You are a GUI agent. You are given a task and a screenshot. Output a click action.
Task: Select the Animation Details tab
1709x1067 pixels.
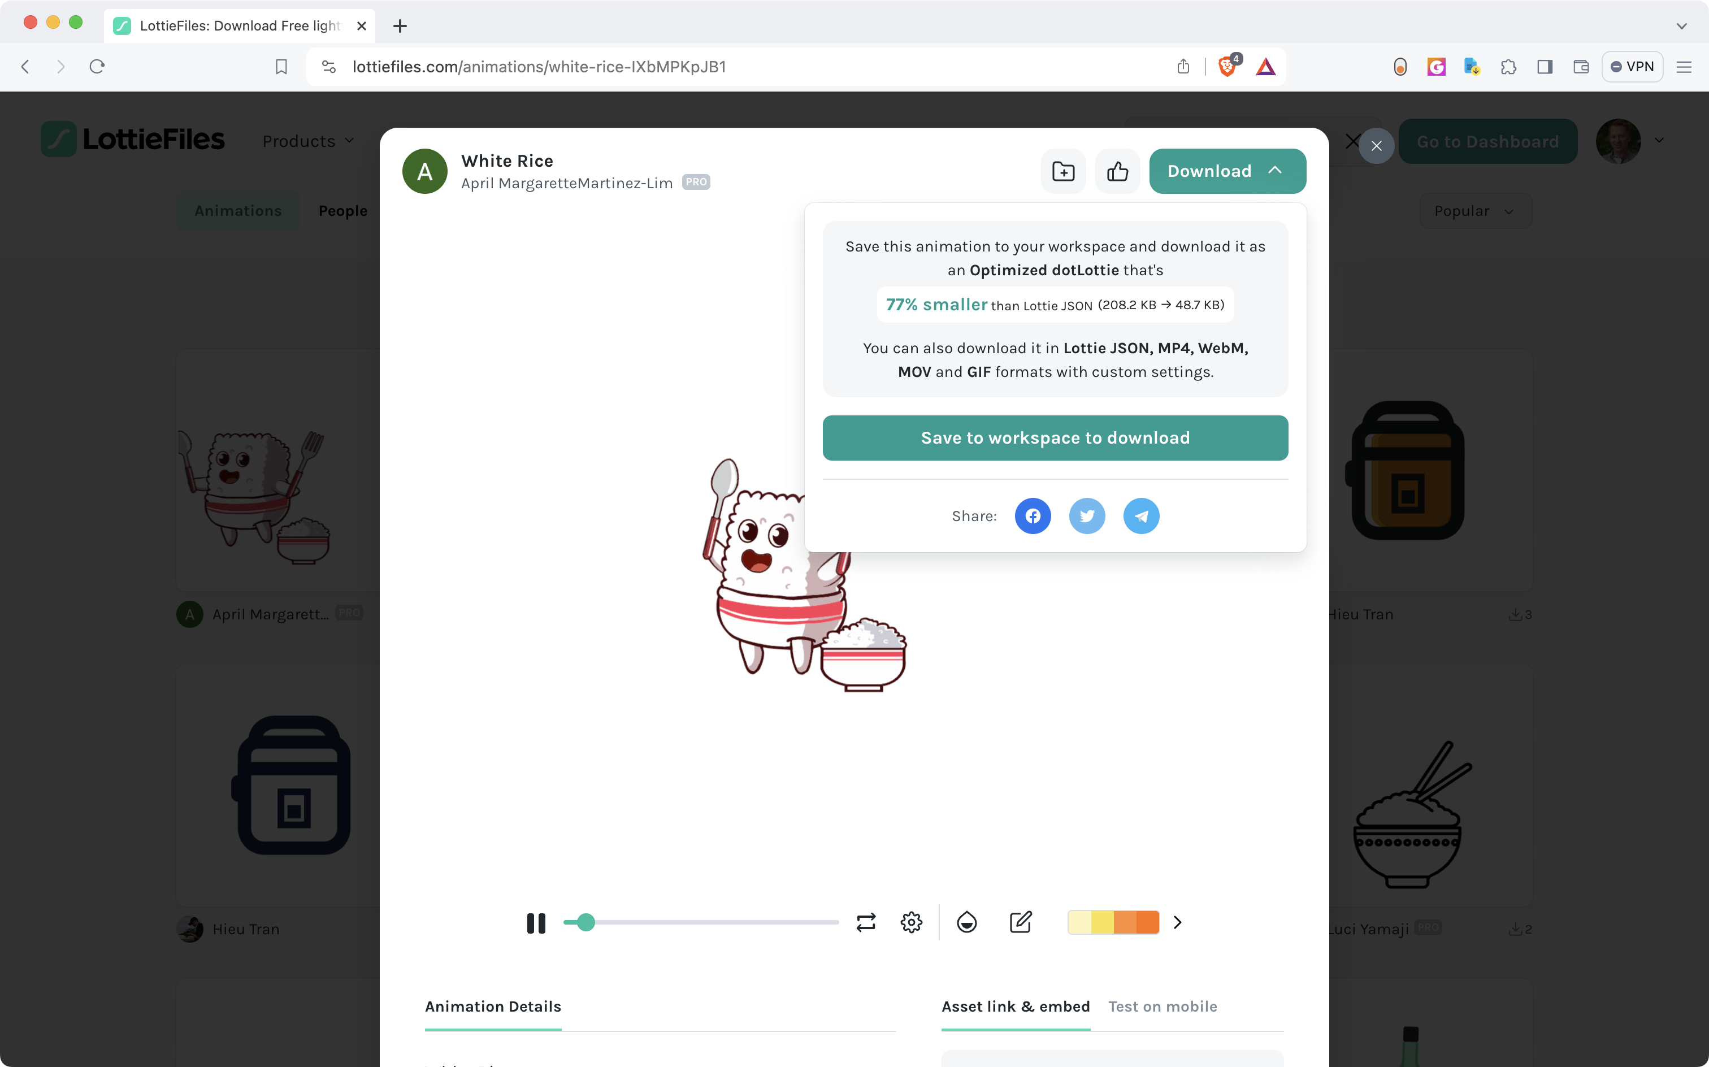(492, 1007)
